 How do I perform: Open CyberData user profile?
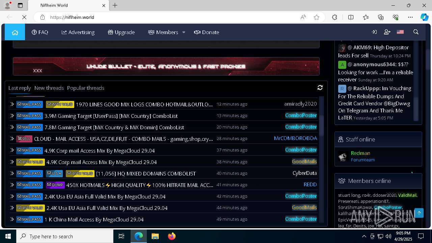pyautogui.click(x=305, y=173)
